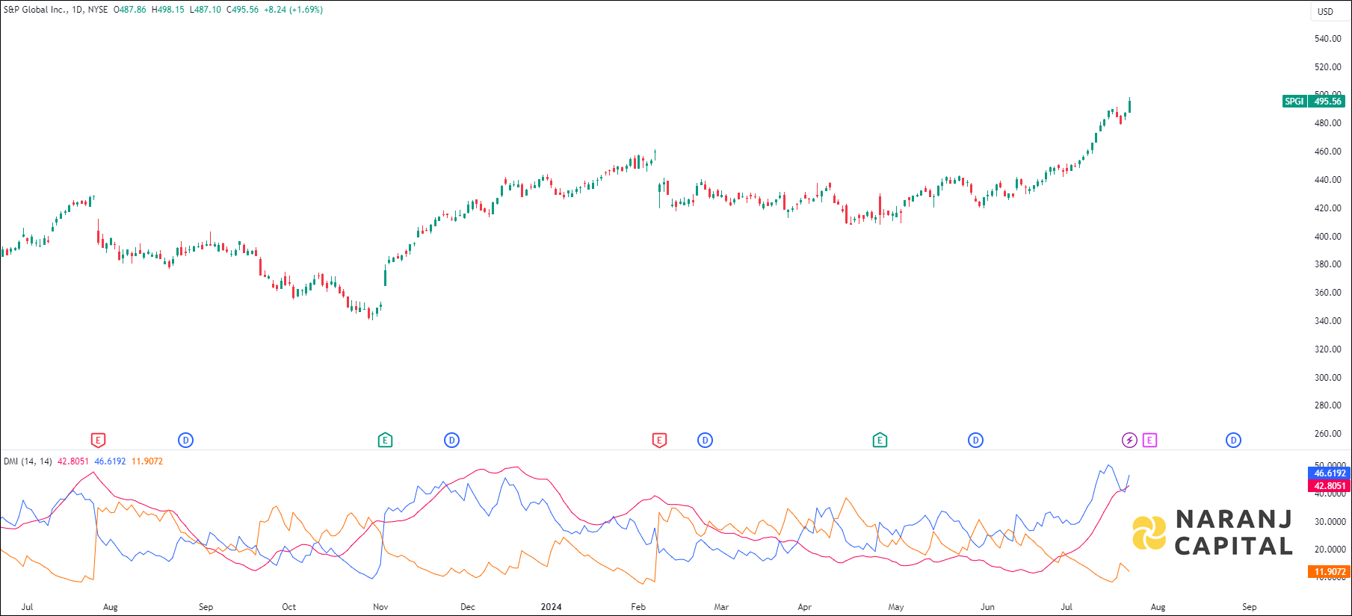Click the close value C495.56
The width and height of the screenshot is (1352, 616).
(242, 10)
